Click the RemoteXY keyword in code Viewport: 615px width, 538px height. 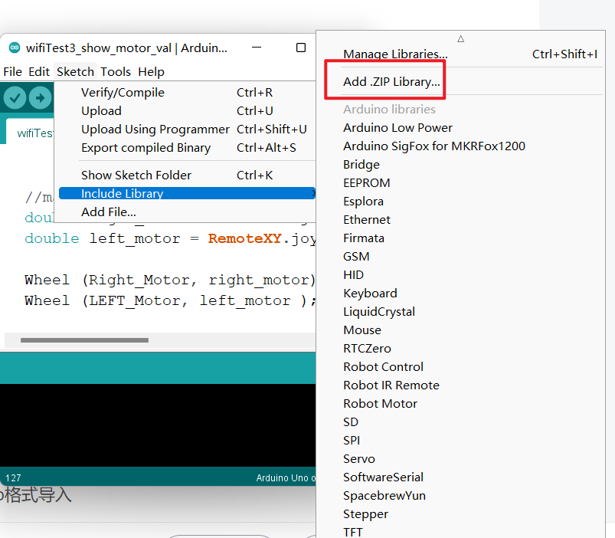(245, 238)
